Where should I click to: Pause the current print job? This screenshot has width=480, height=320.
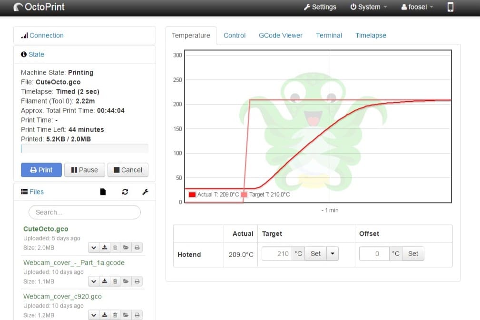(85, 170)
